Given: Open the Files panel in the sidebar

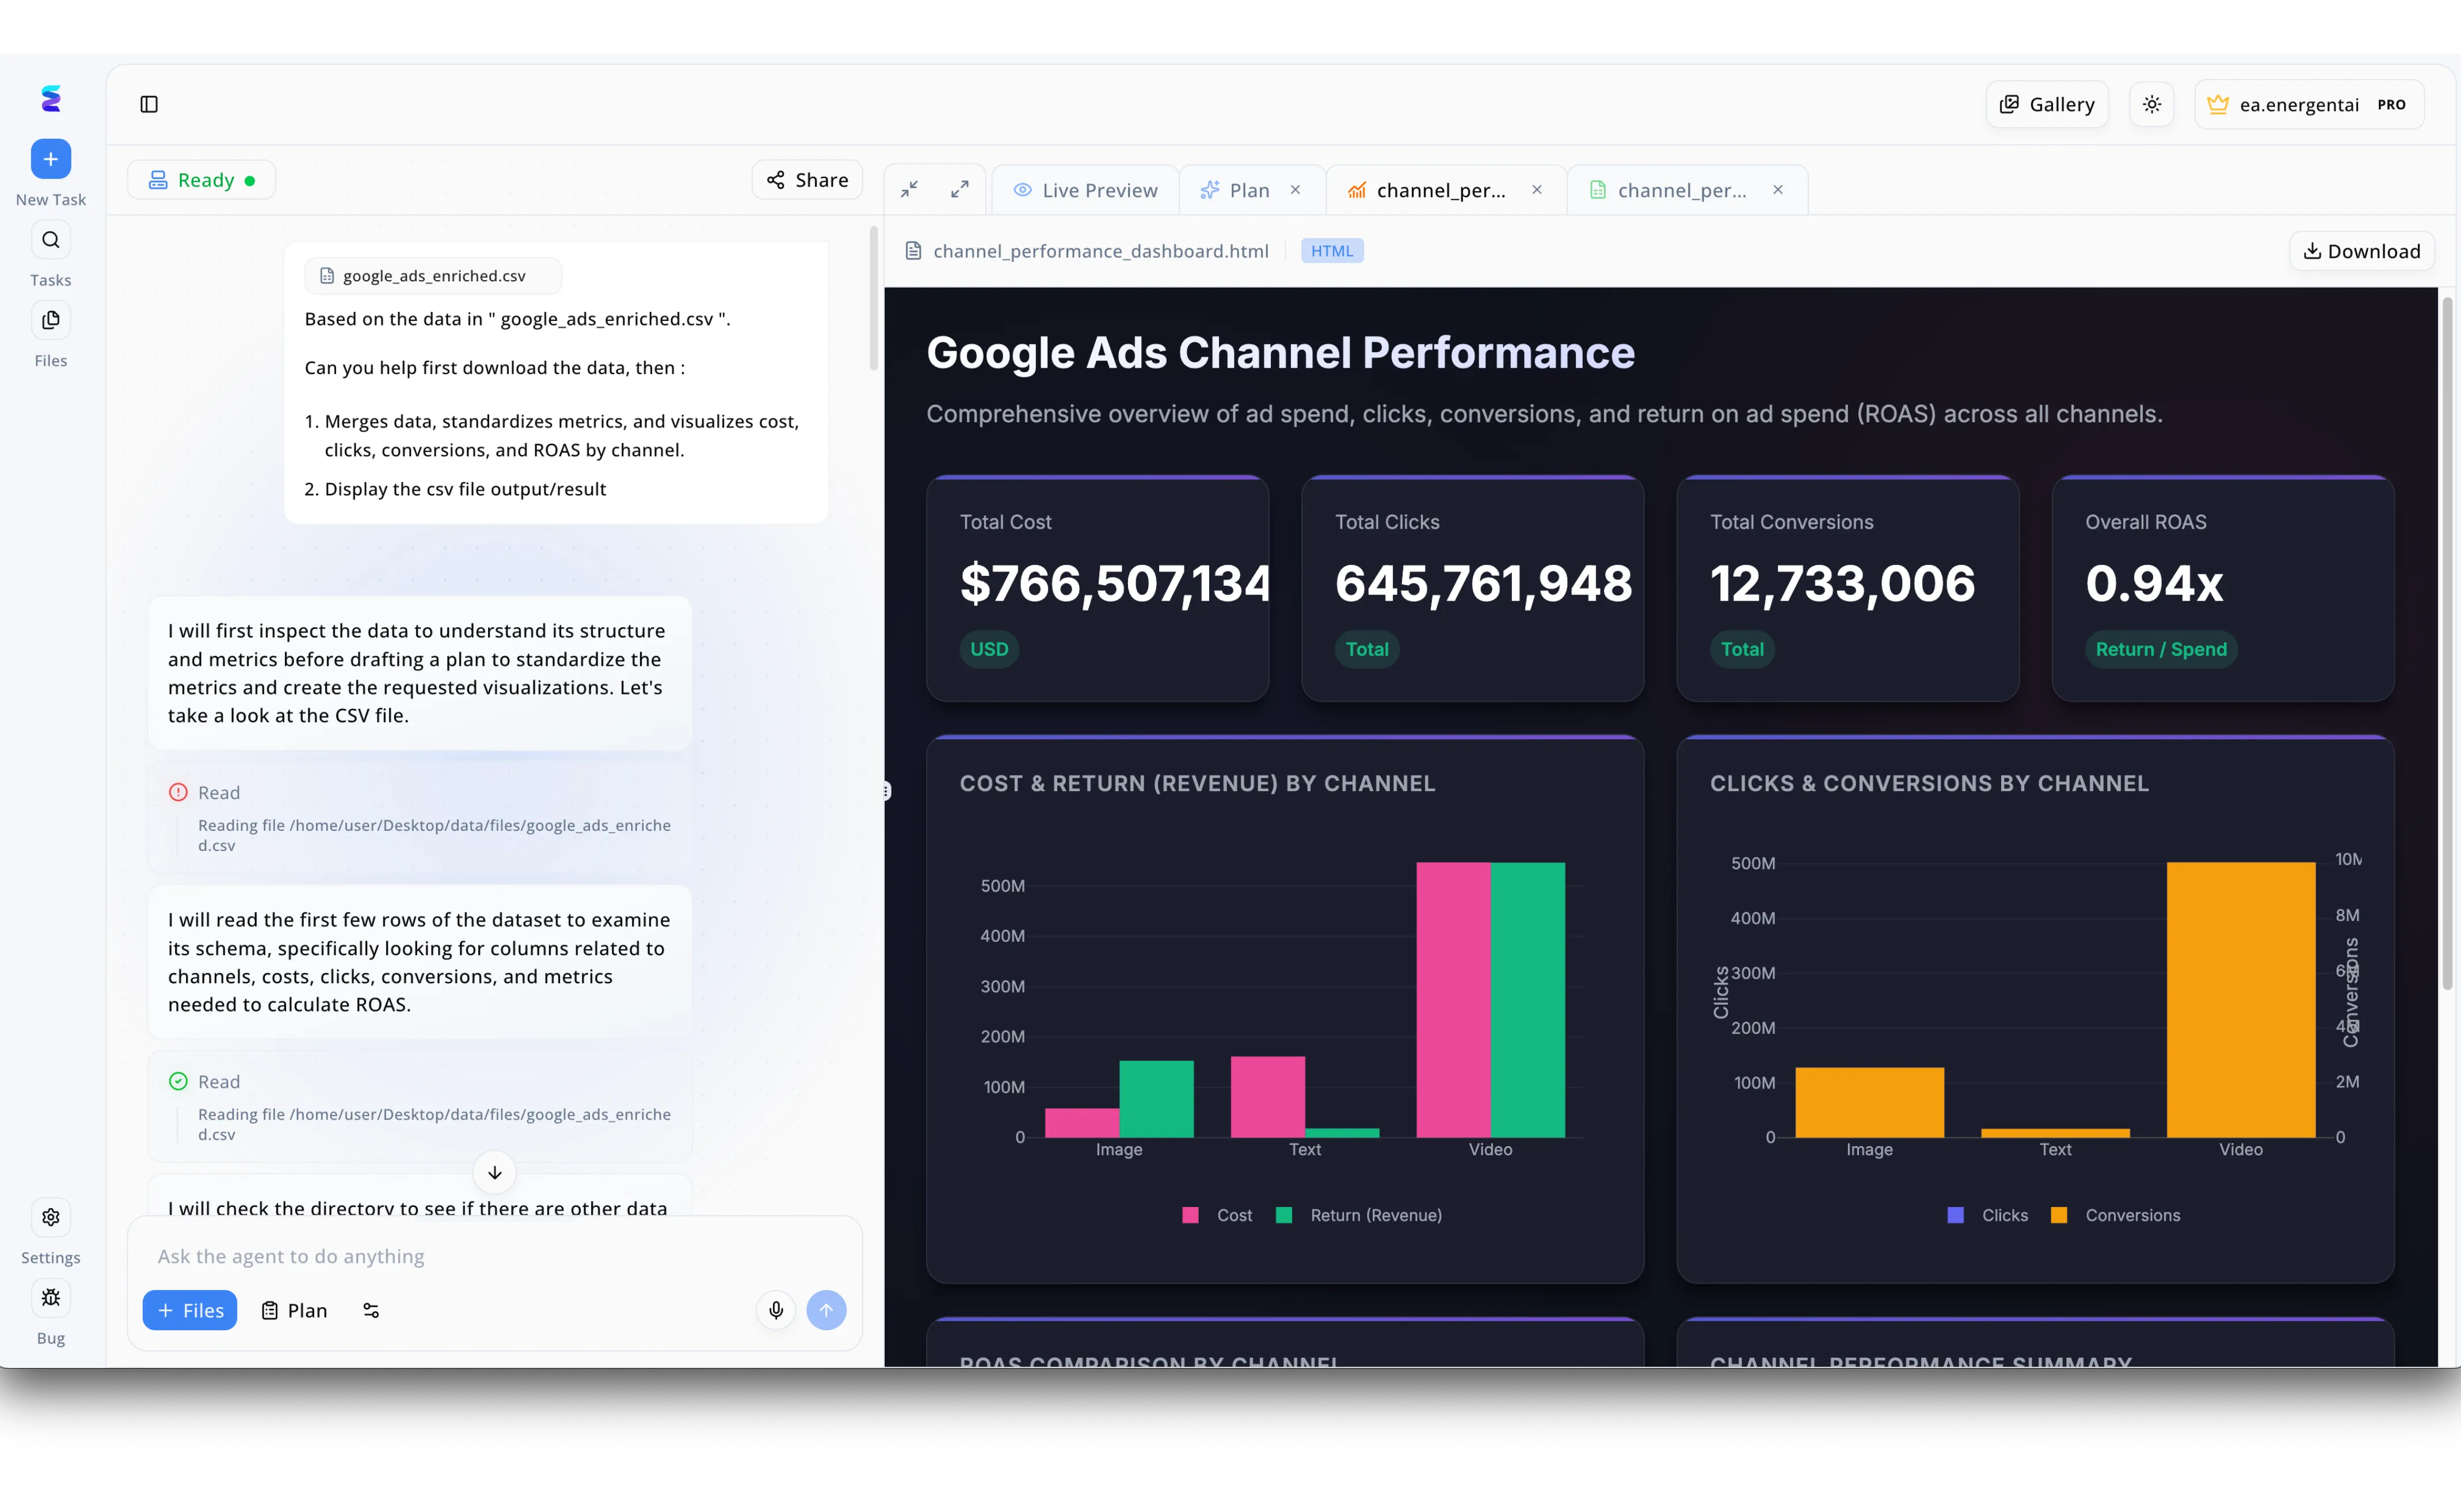Looking at the screenshot, I should click(50, 320).
